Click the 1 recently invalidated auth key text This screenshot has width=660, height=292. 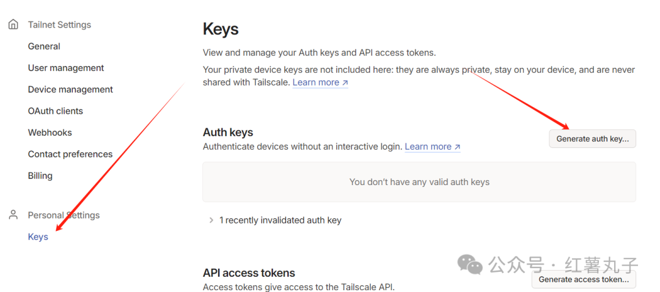point(280,220)
